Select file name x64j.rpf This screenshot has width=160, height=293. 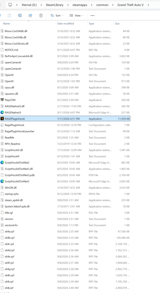pos(9,288)
